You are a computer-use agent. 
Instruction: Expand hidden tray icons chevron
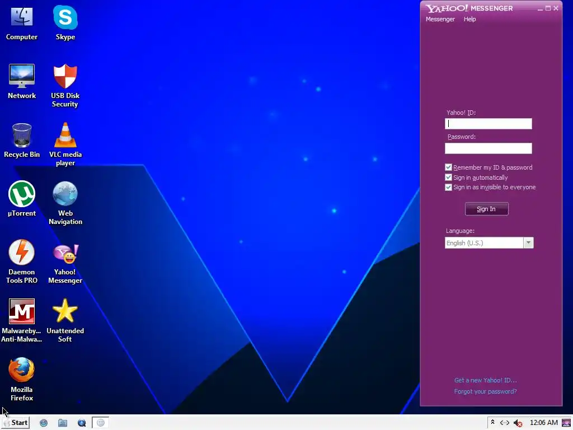click(492, 422)
